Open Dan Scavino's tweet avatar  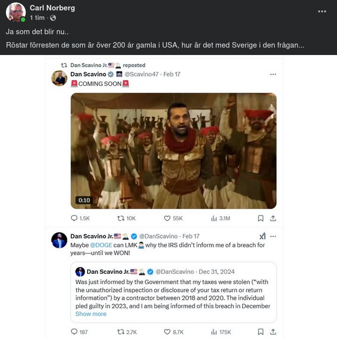(59, 78)
